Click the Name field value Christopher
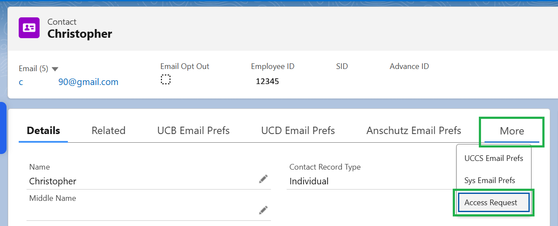The width and height of the screenshot is (558, 226). 53,181
